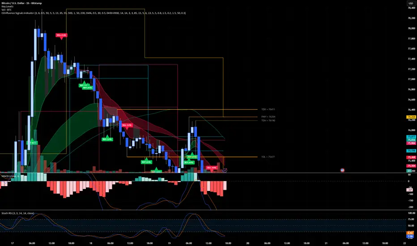Select the Vol · BTC indicator legend
This screenshot has width=417, height=246.
point(7,9)
